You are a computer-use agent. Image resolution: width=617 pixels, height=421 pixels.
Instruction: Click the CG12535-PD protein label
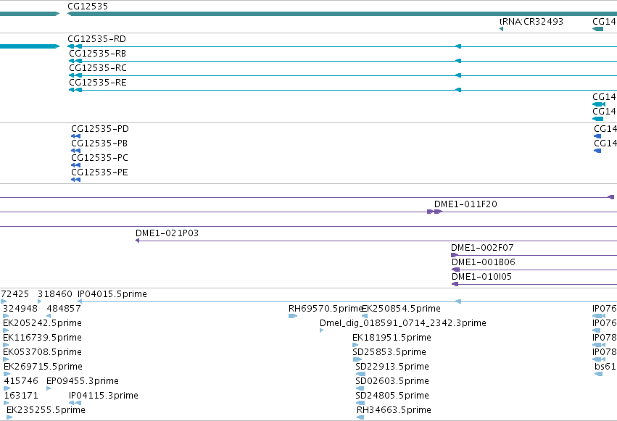click(x=100, y=129)
